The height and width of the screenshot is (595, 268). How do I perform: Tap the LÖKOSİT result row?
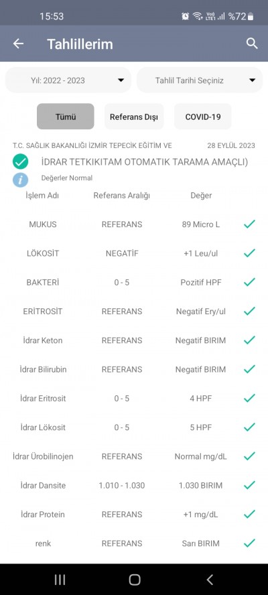pyautogui.click(x=134, y=253)
